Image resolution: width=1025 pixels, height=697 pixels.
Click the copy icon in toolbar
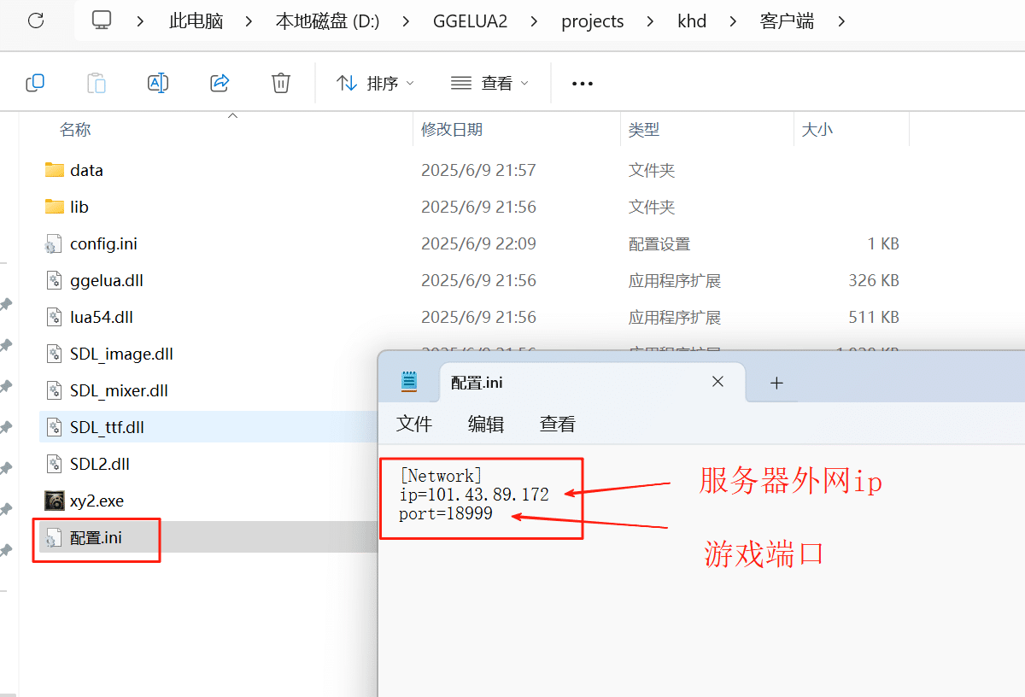35,83
